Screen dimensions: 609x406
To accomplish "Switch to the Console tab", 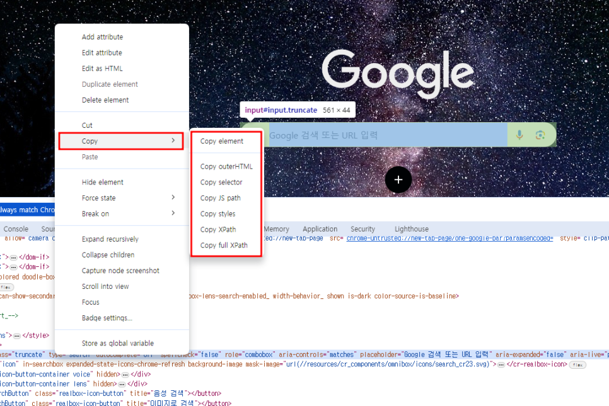I will click(x=16, y=228).
